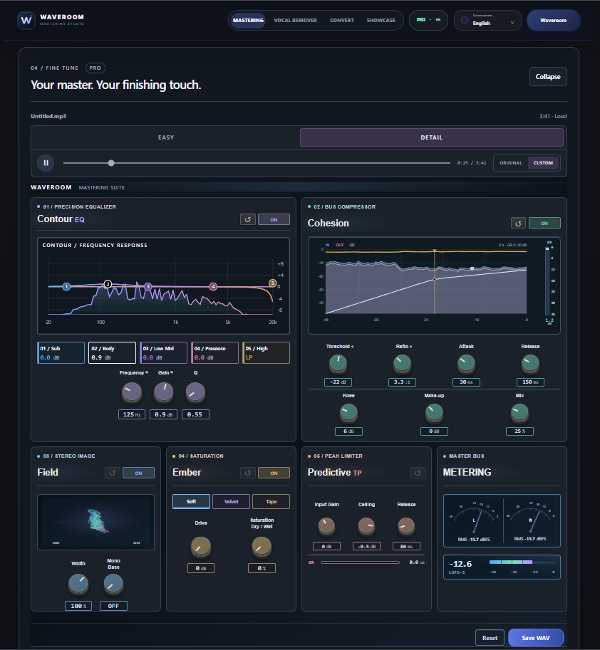
Task: Select the 05 / High band
Action: 266,353
